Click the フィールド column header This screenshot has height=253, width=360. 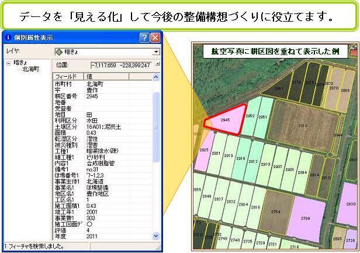click(68, 76)
